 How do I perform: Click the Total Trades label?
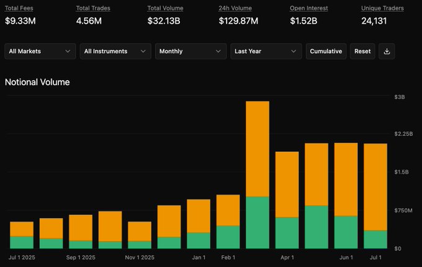93,8
